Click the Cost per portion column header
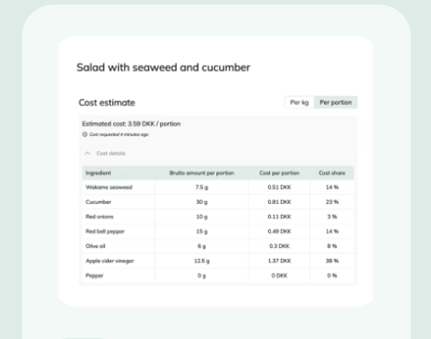Viewport: 431px width, 339px height. click(x=279, y=173)
